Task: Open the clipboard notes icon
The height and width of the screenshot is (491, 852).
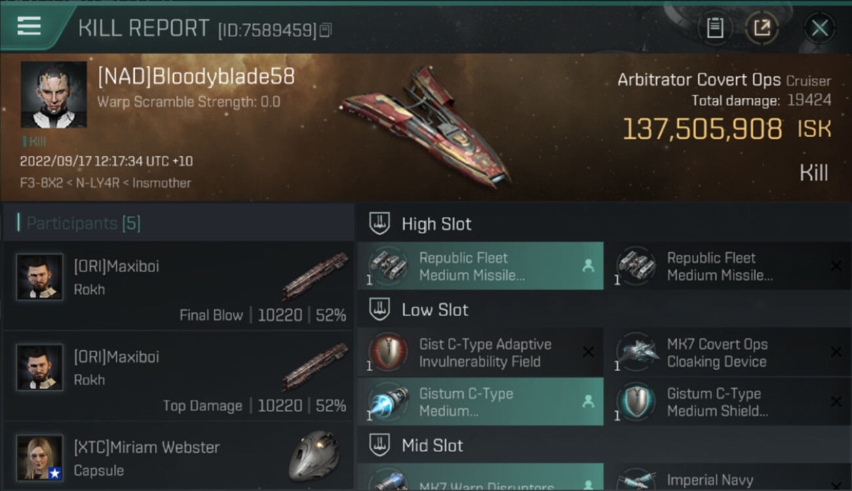Action: [715, 28]
